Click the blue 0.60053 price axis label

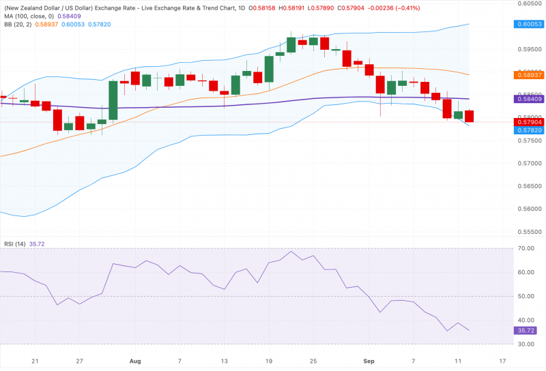tap(530, 24)
